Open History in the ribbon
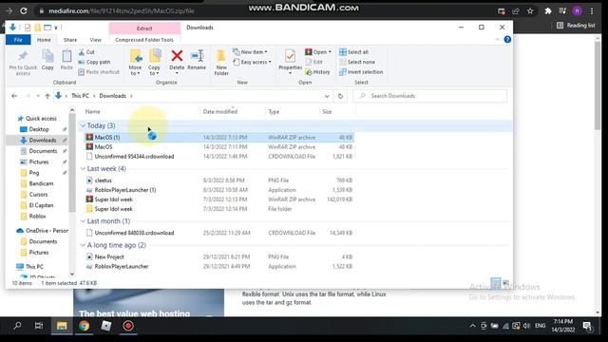Viewport: 608px width, 342px height. click(317, 72)
